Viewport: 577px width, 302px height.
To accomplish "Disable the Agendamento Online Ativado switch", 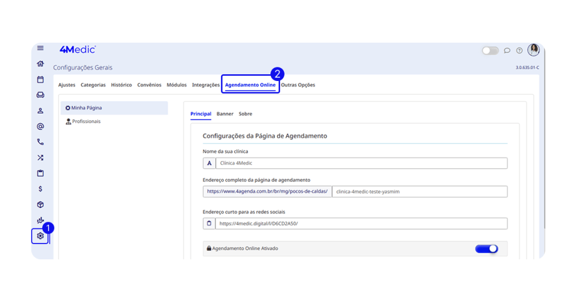I will point(486,249).
